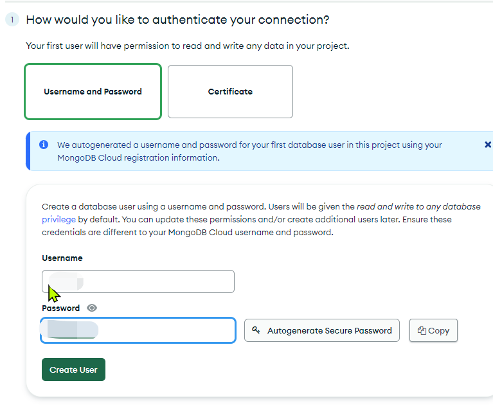493x410 pixels.
Task: Click the autogenerated credentials banner text
Action: tap(249, 151)
